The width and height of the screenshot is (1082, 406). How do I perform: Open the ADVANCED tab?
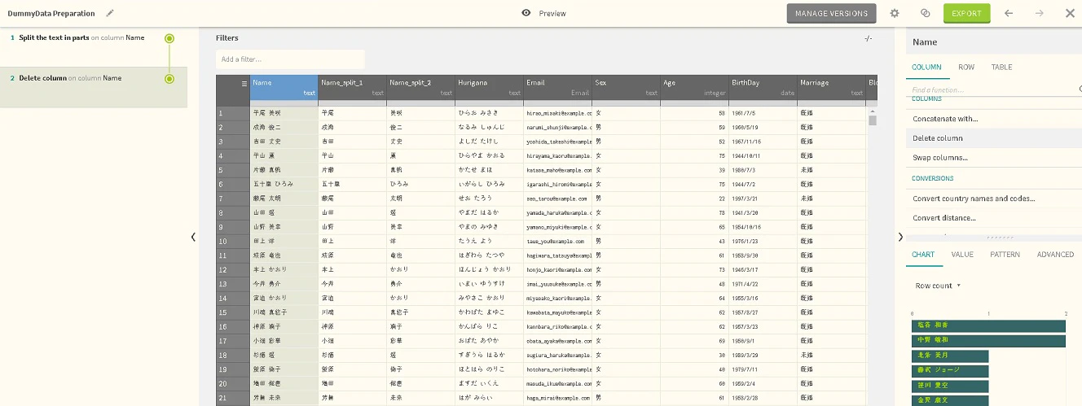coord(1055,255)
